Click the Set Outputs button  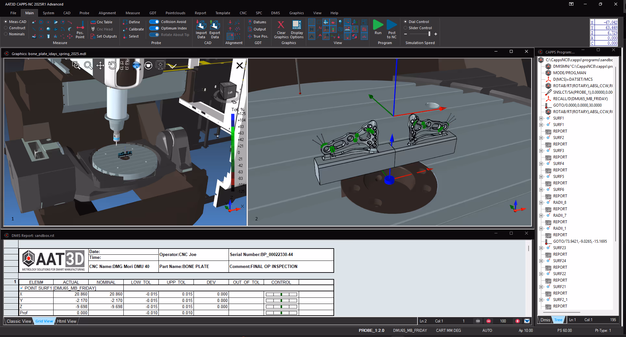pos(104,36)
